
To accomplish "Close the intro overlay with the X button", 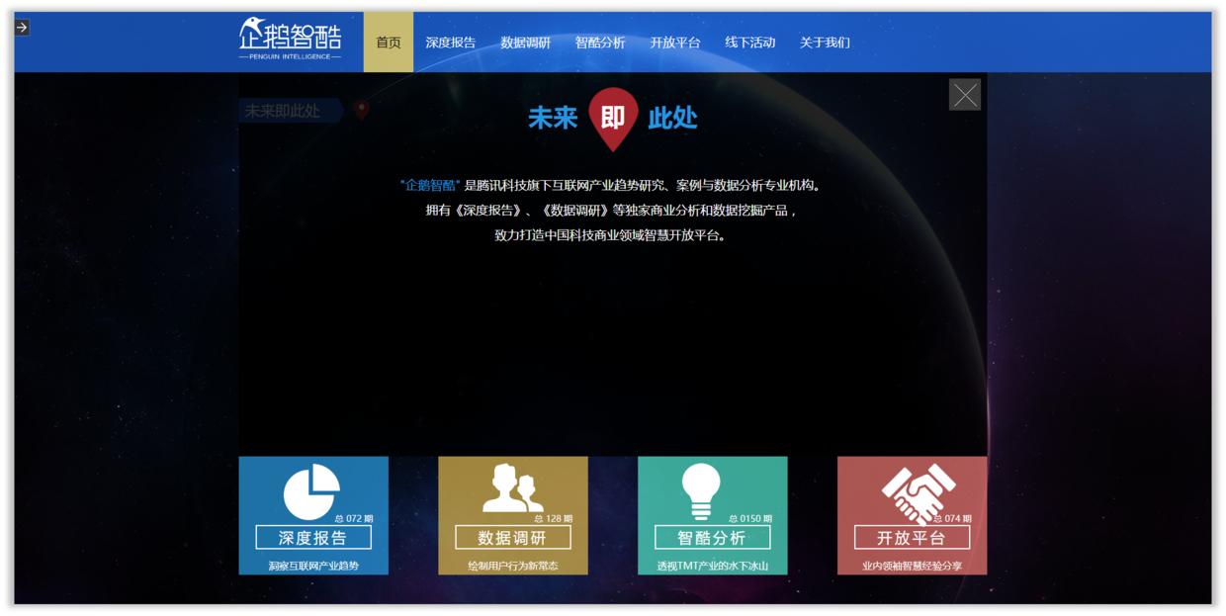I will pyautogui.click(x=963, y=95).
